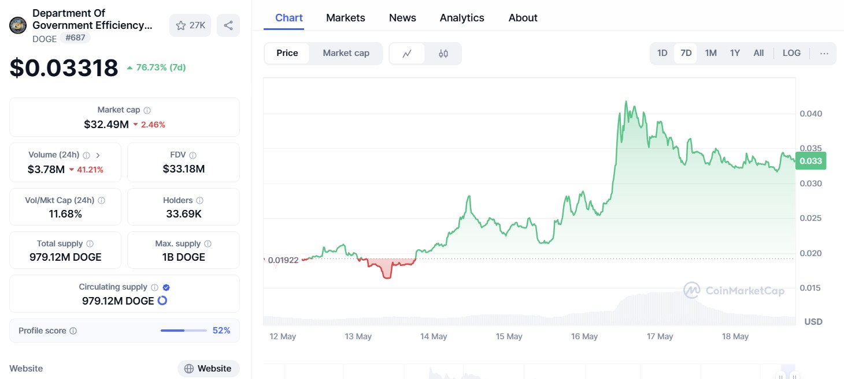The width and height of the screenshot is (844, 379).
Task: Toggle chart to Price view
Action: (287, 53)
